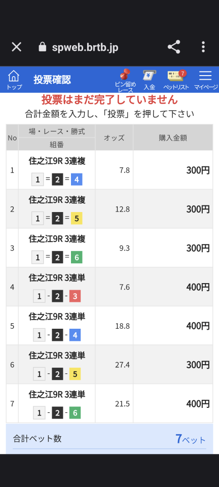Tap the Top home icon
Viewport: 219px width, 487px height.
click(14, 80)
